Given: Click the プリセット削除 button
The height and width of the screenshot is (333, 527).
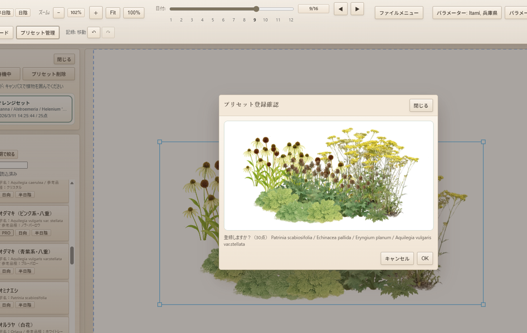Looking at the screenshot, I should click(48, 74).
